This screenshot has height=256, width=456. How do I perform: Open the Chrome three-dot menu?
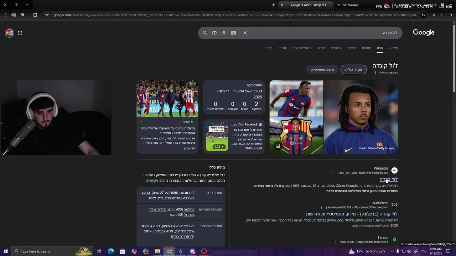[x=5, y=15]
